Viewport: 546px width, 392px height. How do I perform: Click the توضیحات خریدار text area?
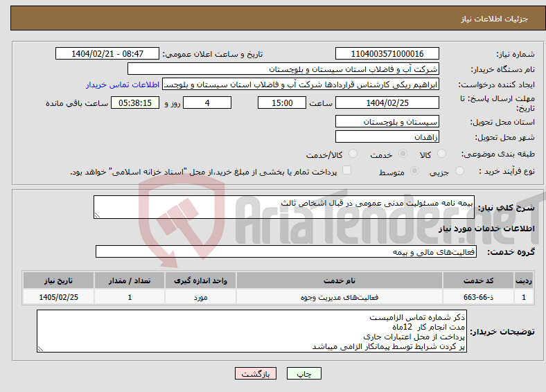tap(252, 332)
